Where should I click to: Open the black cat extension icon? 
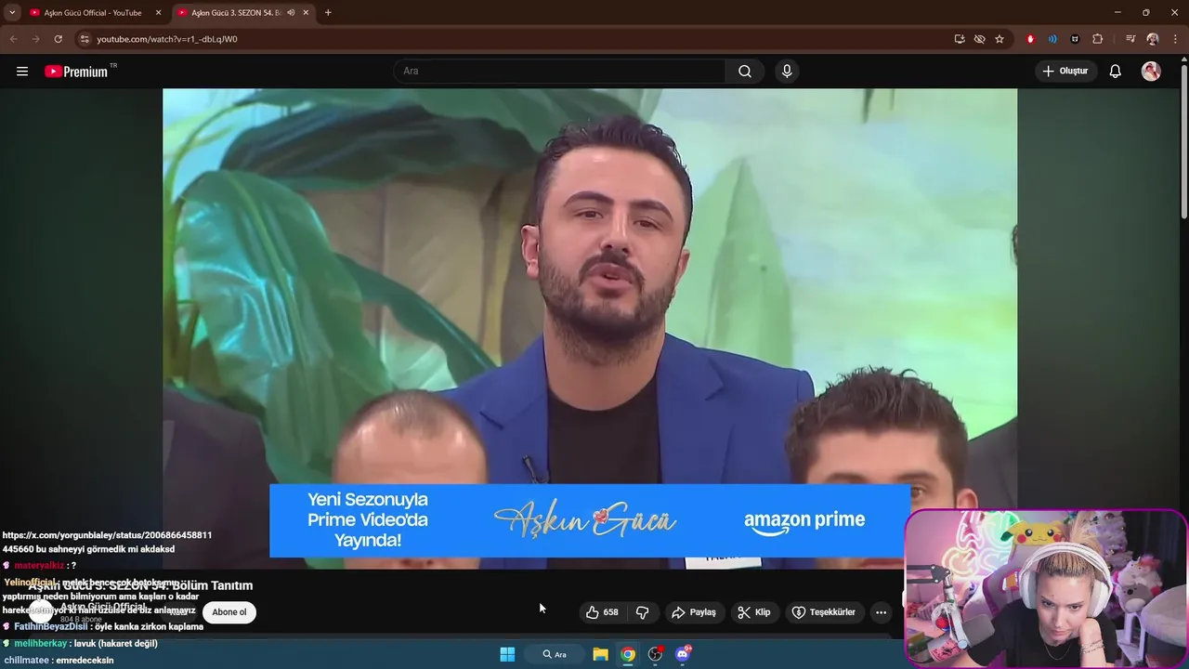[1075, 39]
